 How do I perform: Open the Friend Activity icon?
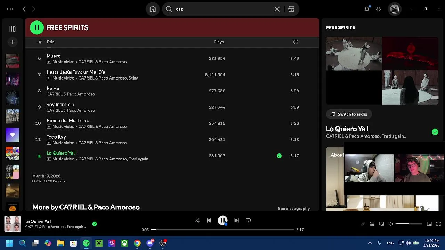click(x=379, y=9)
